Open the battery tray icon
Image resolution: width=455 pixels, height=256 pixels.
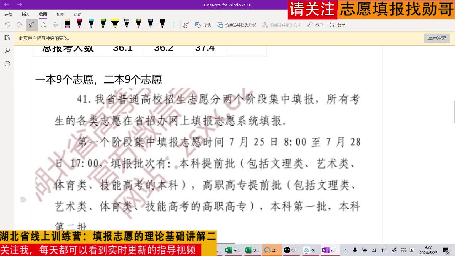[364, 250]
